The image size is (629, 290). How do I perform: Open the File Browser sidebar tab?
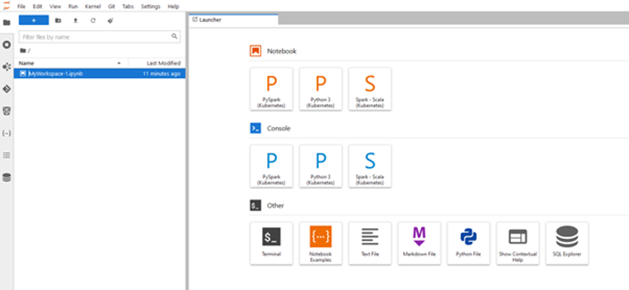coord(7,22)
